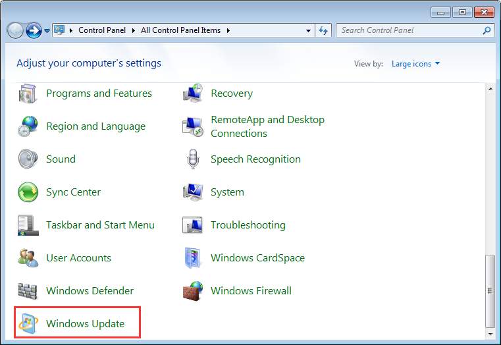Click the vertical scrollbar thumb

[490, 291]
